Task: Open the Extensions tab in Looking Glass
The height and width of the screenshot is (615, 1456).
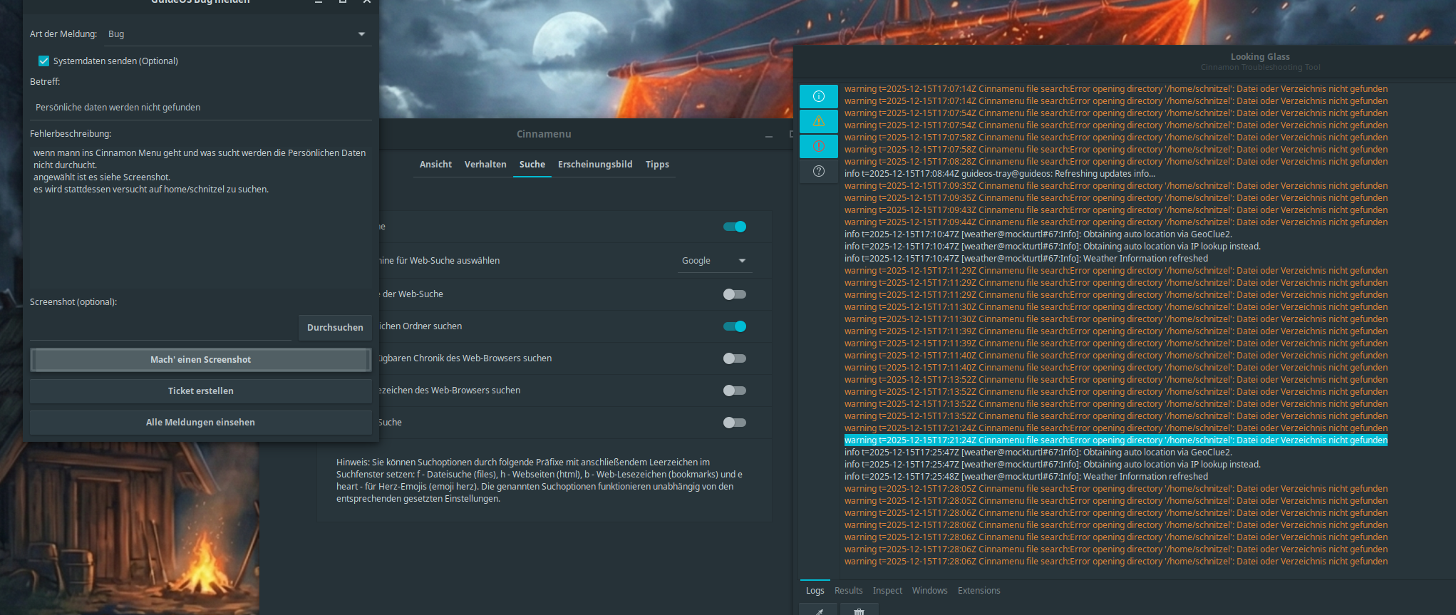Action: (979, 591)
